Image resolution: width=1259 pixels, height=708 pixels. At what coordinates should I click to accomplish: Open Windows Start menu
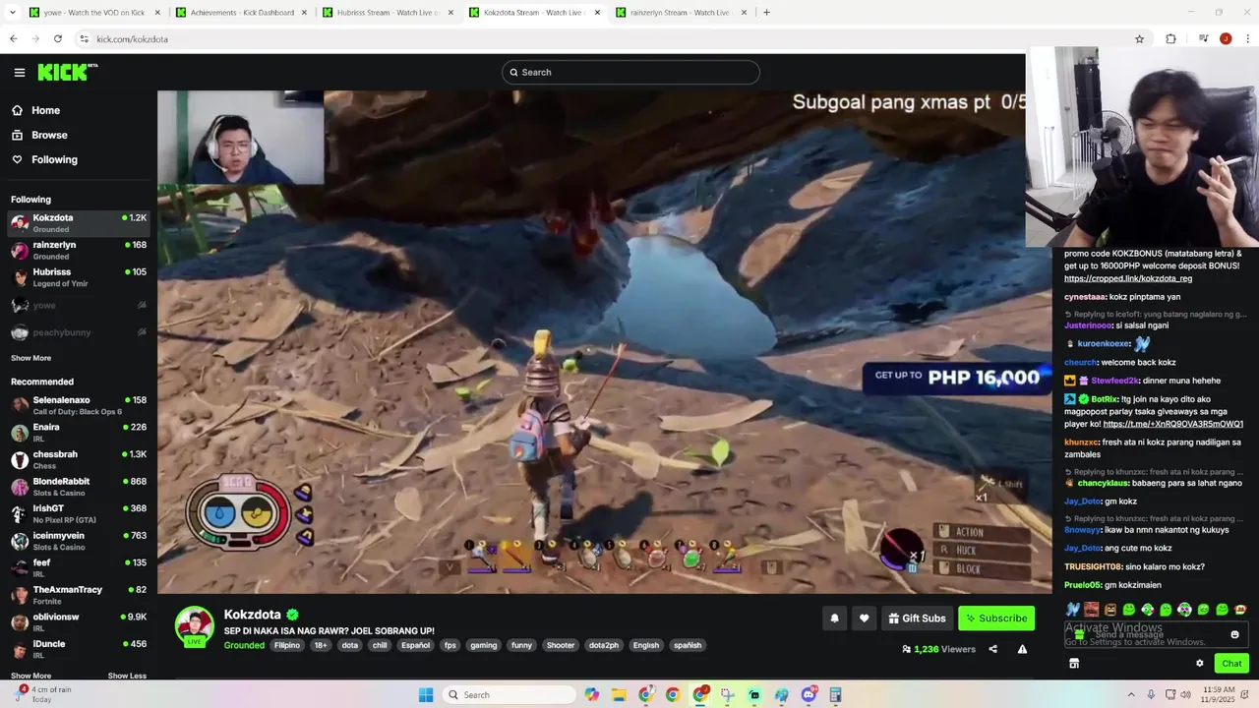[x=426, y=695]
